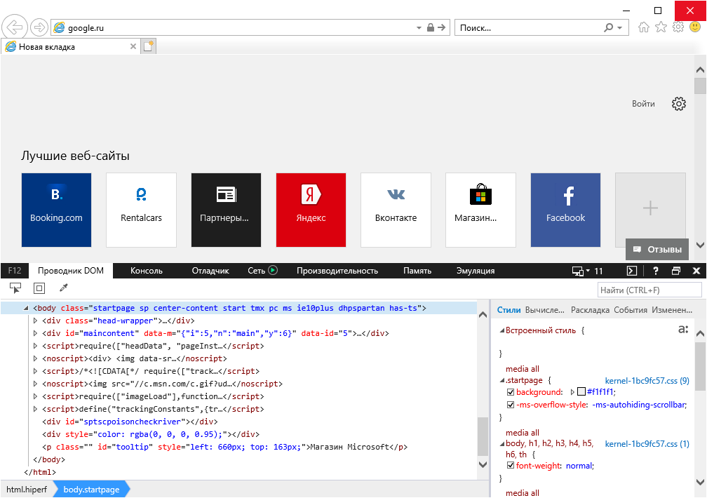Switch to the Отладчик tab
Screen dimensions: 707x498
(x=210, y=271)
